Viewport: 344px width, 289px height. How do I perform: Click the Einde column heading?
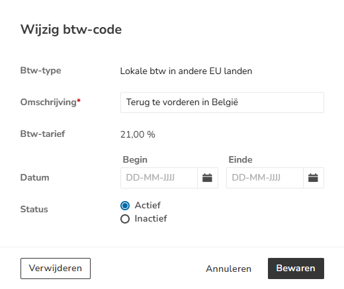click(240, 159)
